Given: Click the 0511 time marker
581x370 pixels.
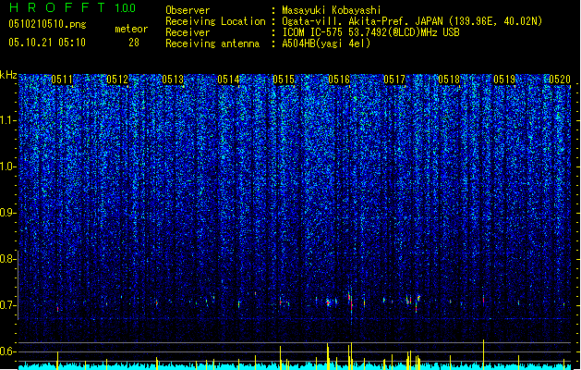Looking at the screenshot, I should [x=62, y=80].
